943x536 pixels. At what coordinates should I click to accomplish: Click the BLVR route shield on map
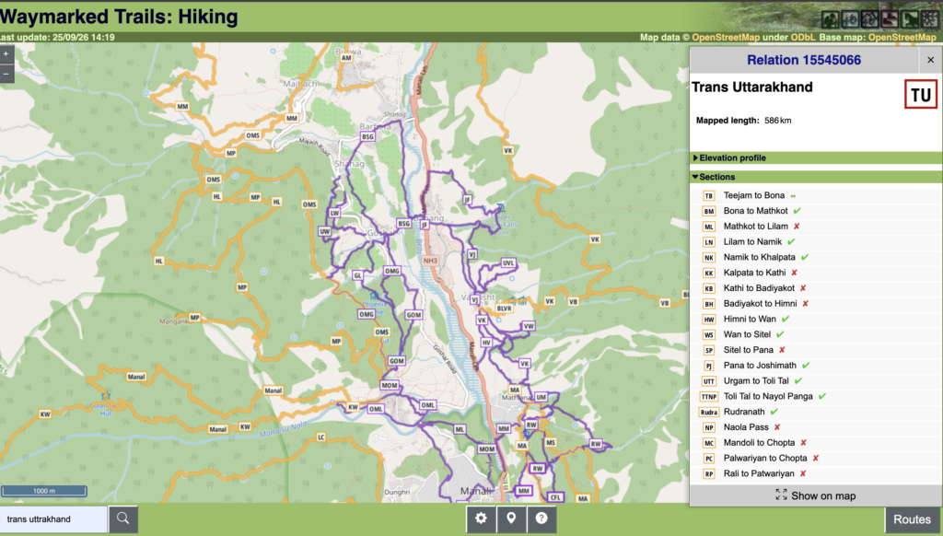pyautogui.click(x=504, y=308)
